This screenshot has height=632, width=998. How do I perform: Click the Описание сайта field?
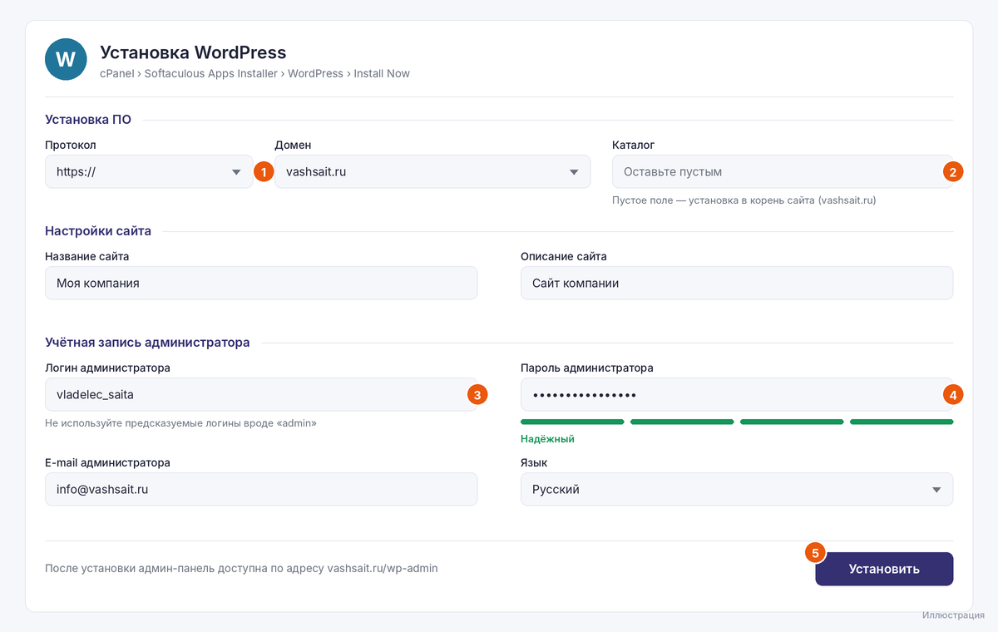click(x=737, y=283)
